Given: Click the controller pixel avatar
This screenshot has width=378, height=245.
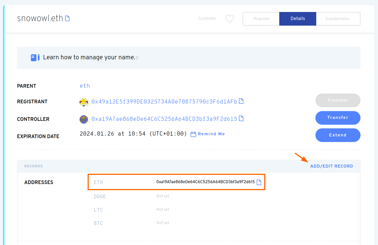Looking at the screenshot, I should [84, 119].
